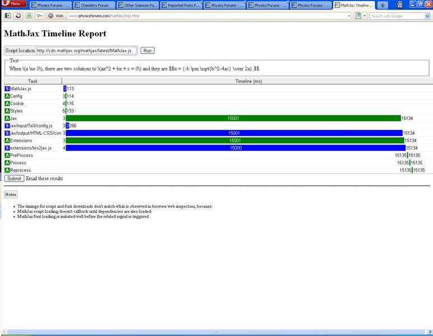Click the horizontal scrollbar at page bottom
The height and width of the screenshot is (336, 433).
(x=215, y=332)
